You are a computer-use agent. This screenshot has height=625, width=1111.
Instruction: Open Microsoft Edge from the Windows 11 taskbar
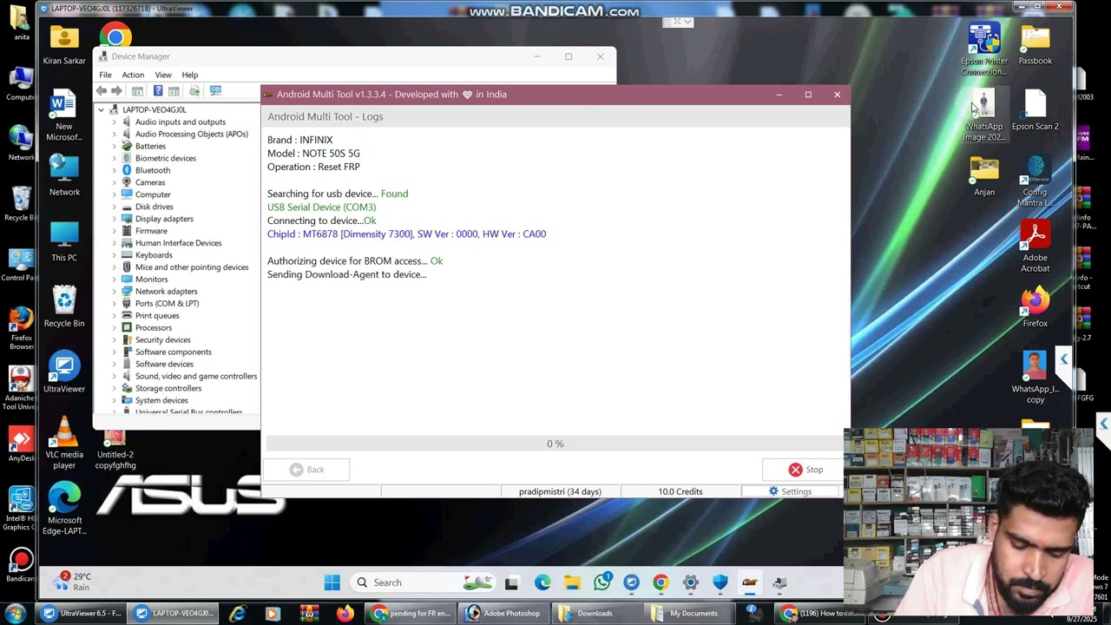[542, 582]
